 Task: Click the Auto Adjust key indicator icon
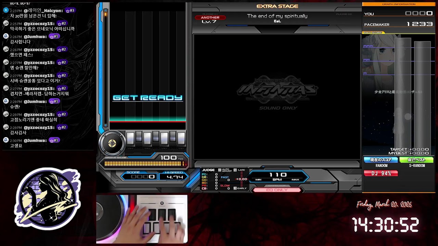tap(220, 170)
